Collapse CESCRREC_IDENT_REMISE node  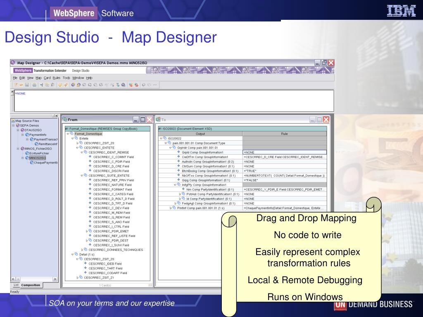click(x=82, y=152)
